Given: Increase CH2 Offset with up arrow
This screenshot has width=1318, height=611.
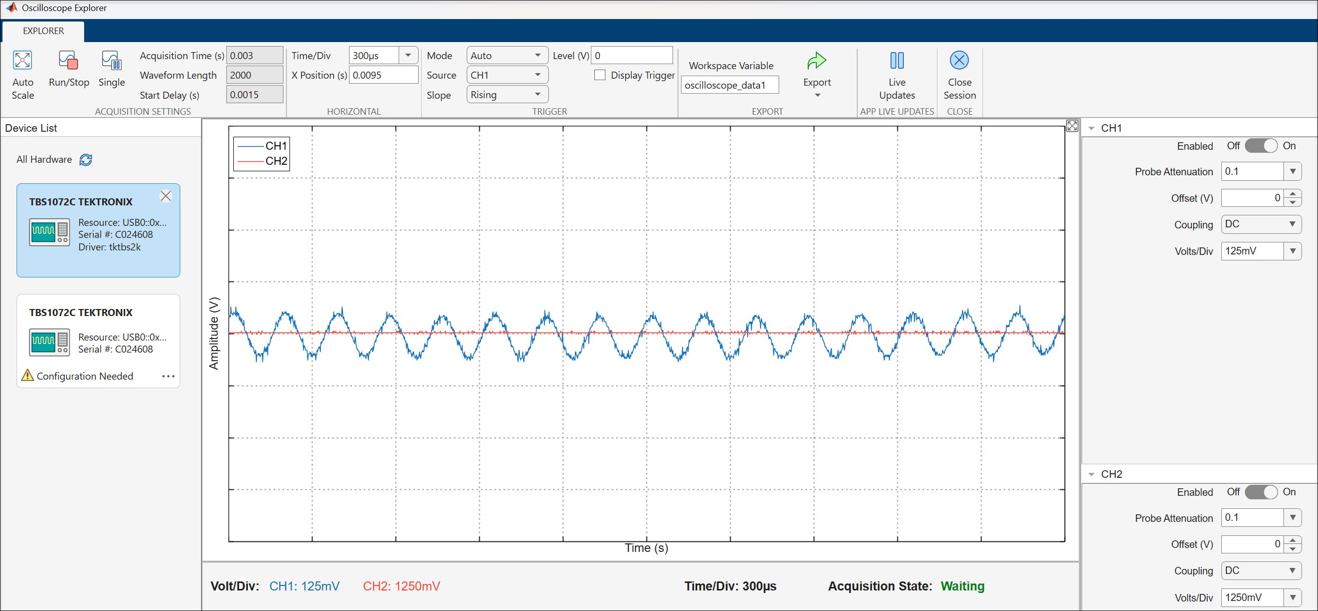Looking at the screenshot, I should click(1292, 540).
